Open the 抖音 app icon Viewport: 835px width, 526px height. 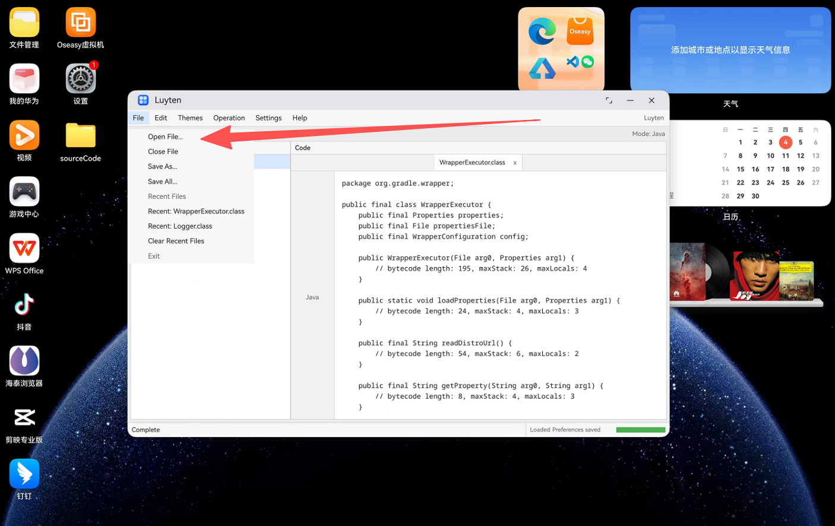point(24,305)
